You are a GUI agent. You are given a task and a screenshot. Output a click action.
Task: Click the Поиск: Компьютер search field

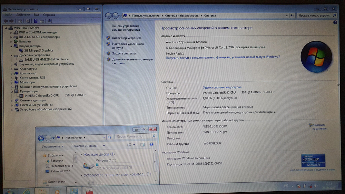[x=135, y=136]
